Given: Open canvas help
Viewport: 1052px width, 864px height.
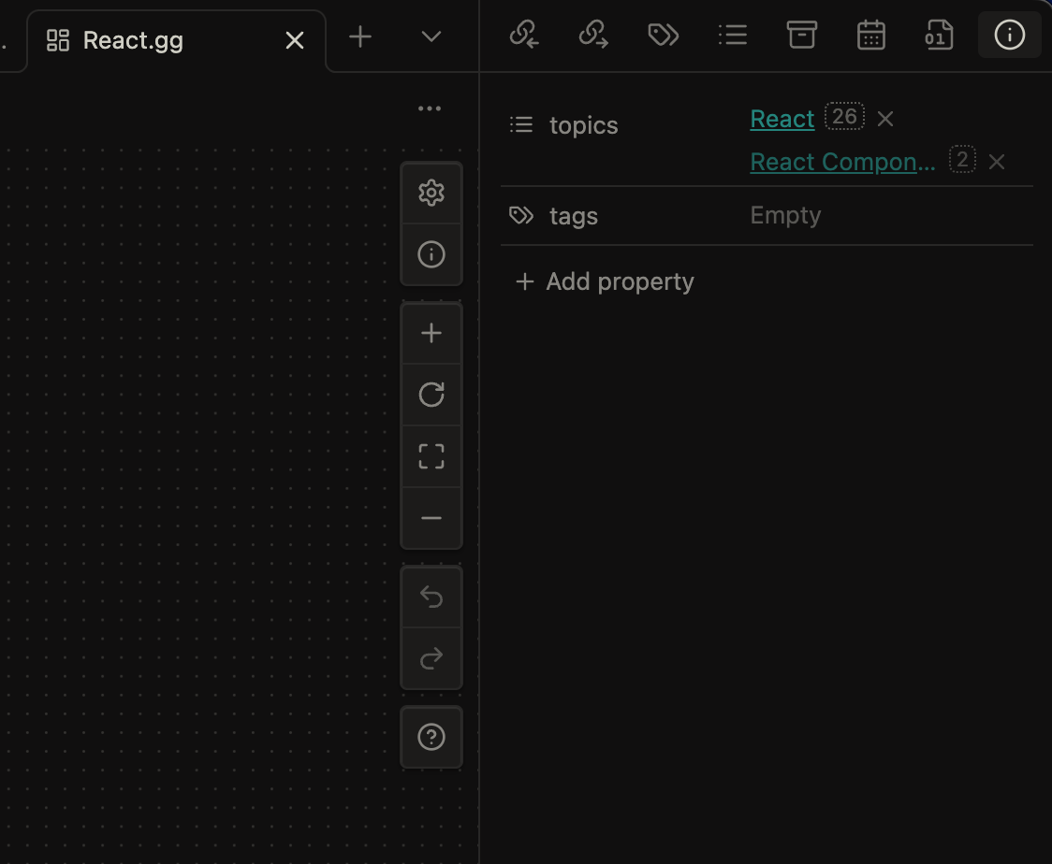Looking at the screenshot, I should 431,737.
